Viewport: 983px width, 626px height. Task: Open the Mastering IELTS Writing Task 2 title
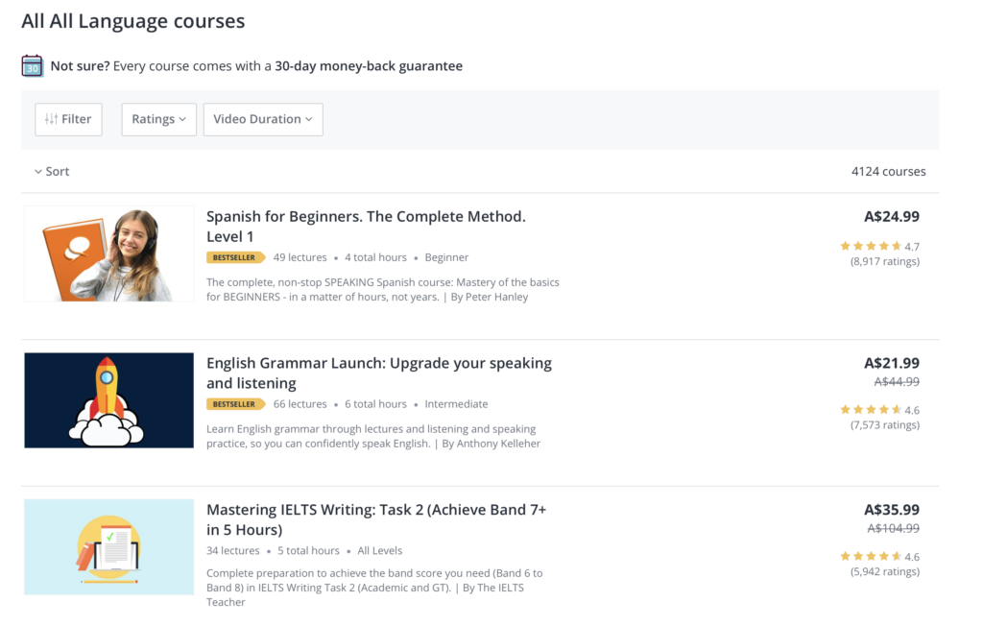[x=376, y=519]
